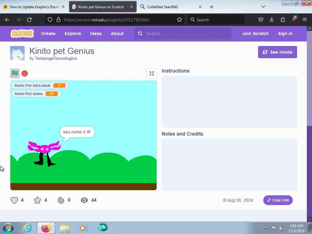
Task: Show hidden system tray icons
Action: (259, 228)
